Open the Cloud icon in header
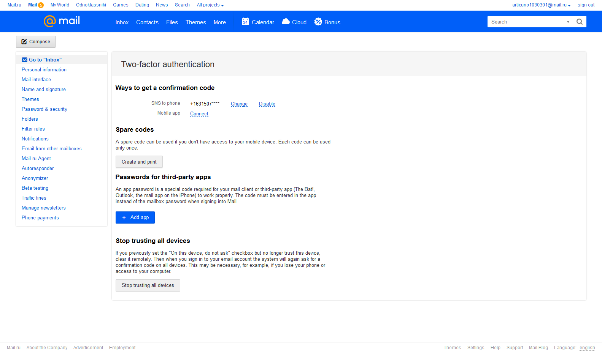The height and width of the screenshot is (353, 602). point(286,22)
